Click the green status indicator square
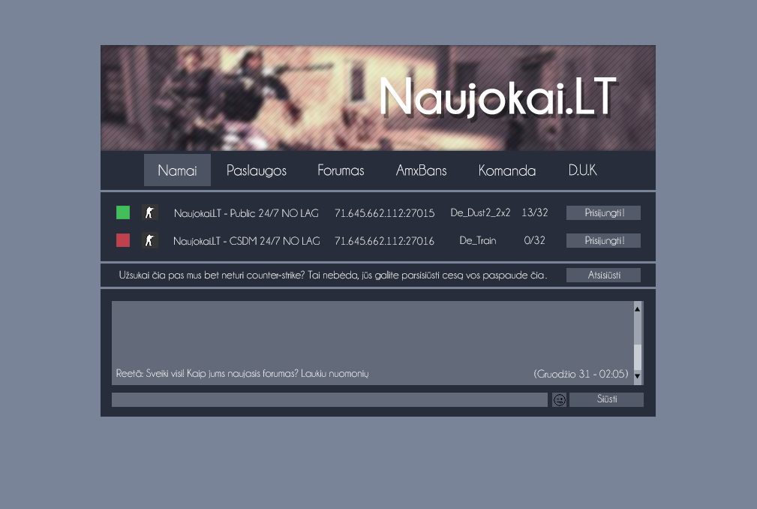The image size is (757, 509). click(x=123, y=212)
